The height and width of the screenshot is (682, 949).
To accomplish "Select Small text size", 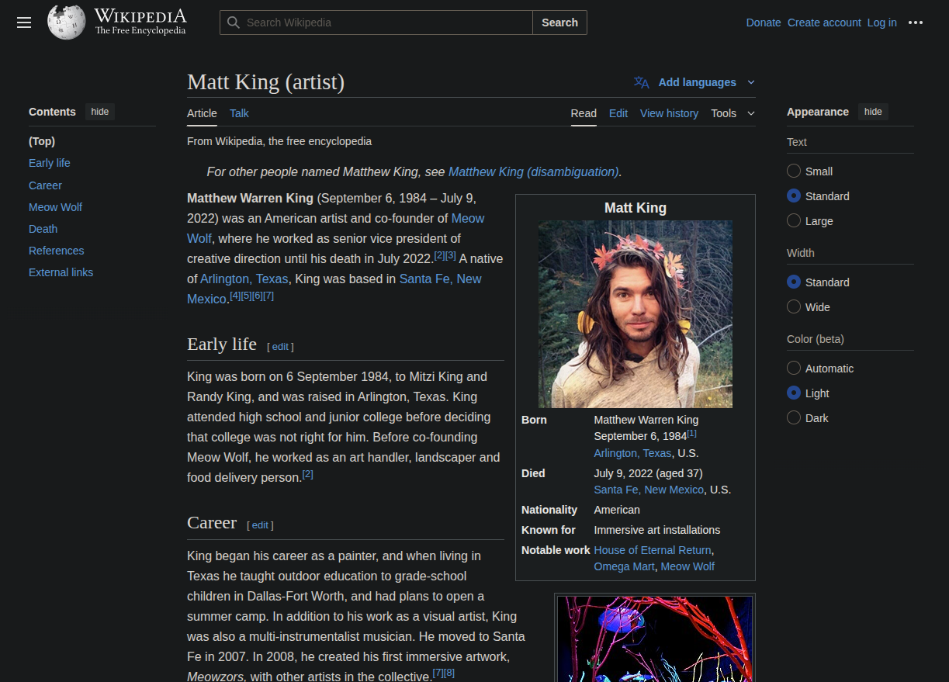I will pos(794,171).
